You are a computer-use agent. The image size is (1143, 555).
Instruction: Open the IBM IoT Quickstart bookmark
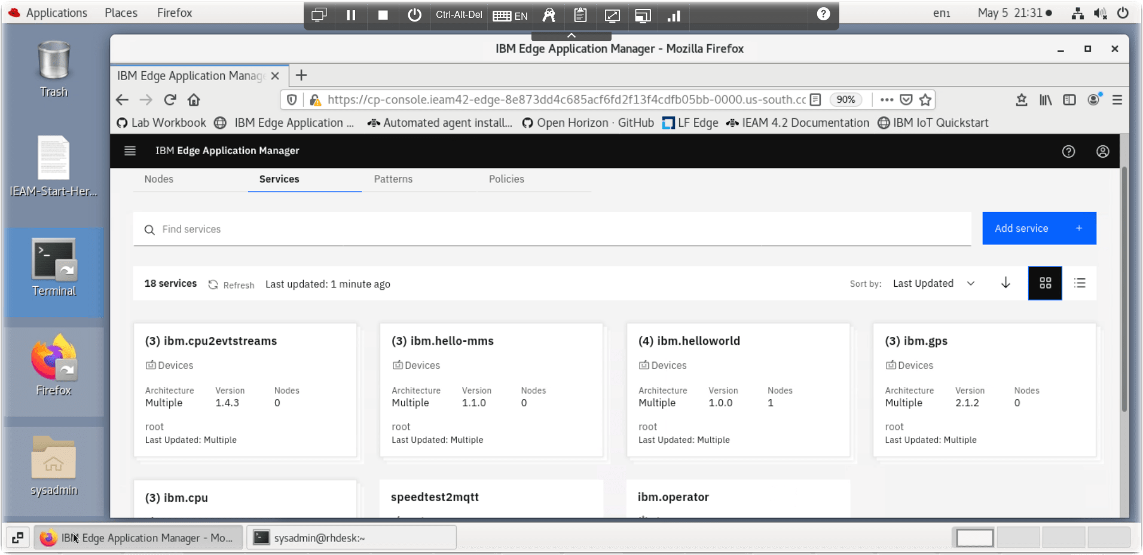(933, 123)
